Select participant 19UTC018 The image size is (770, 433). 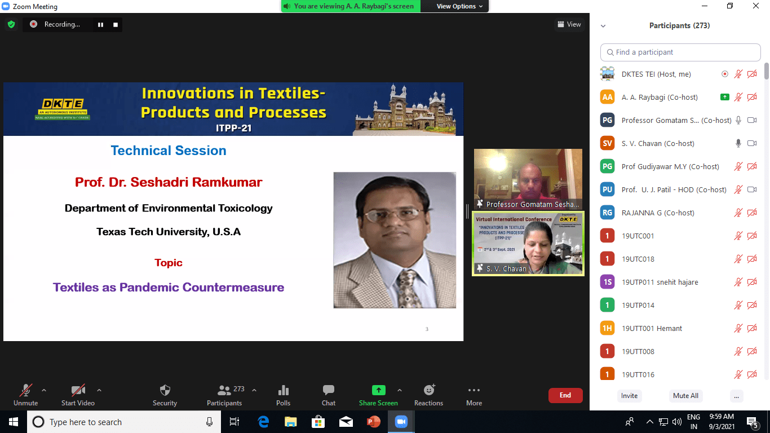click(x=679, y=259)
